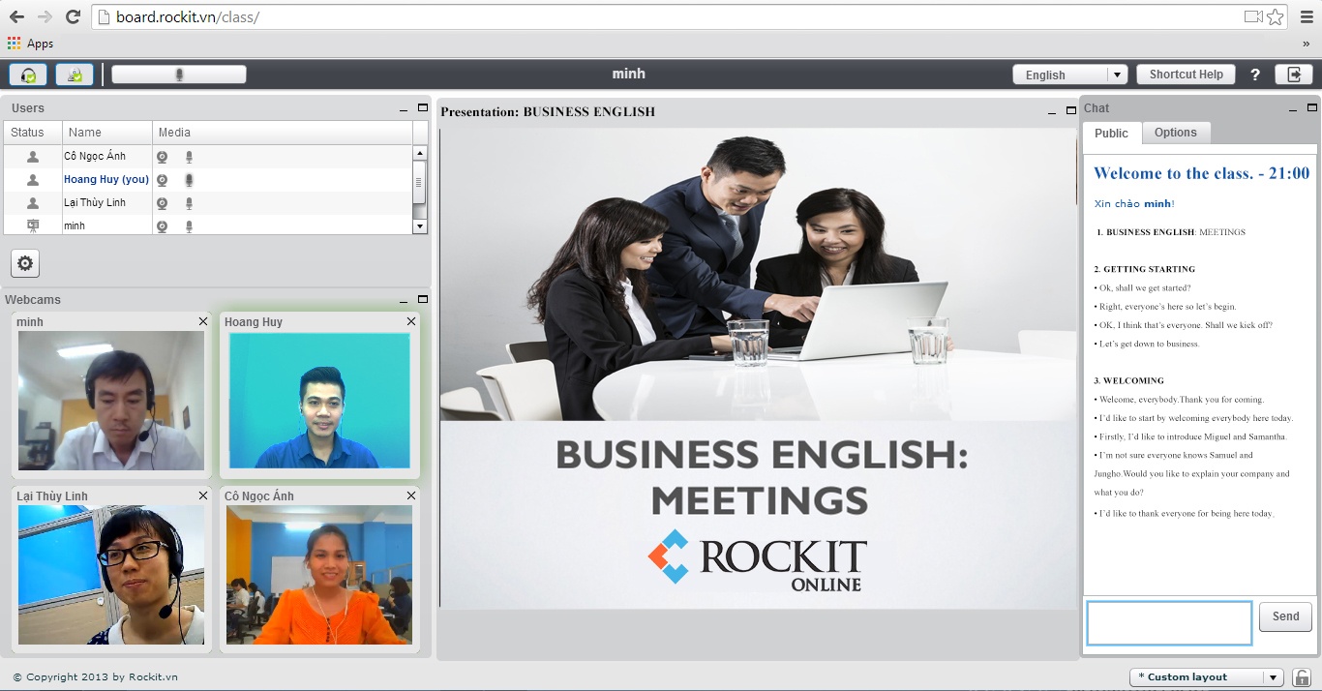Click the microphone icon for Lại Thùy Linh
Image resolution: width=1322 pixels, height=691 pixels.
click(x=190, y=203)
